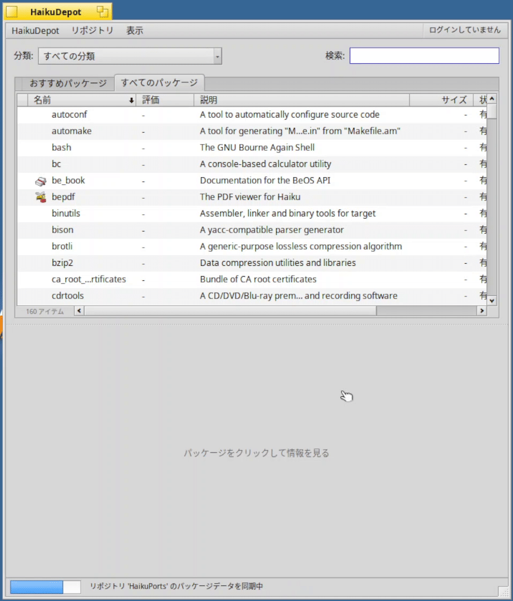
Task: Click description "Data compression utilities and libraries"
Action: (x=278, y=263)
